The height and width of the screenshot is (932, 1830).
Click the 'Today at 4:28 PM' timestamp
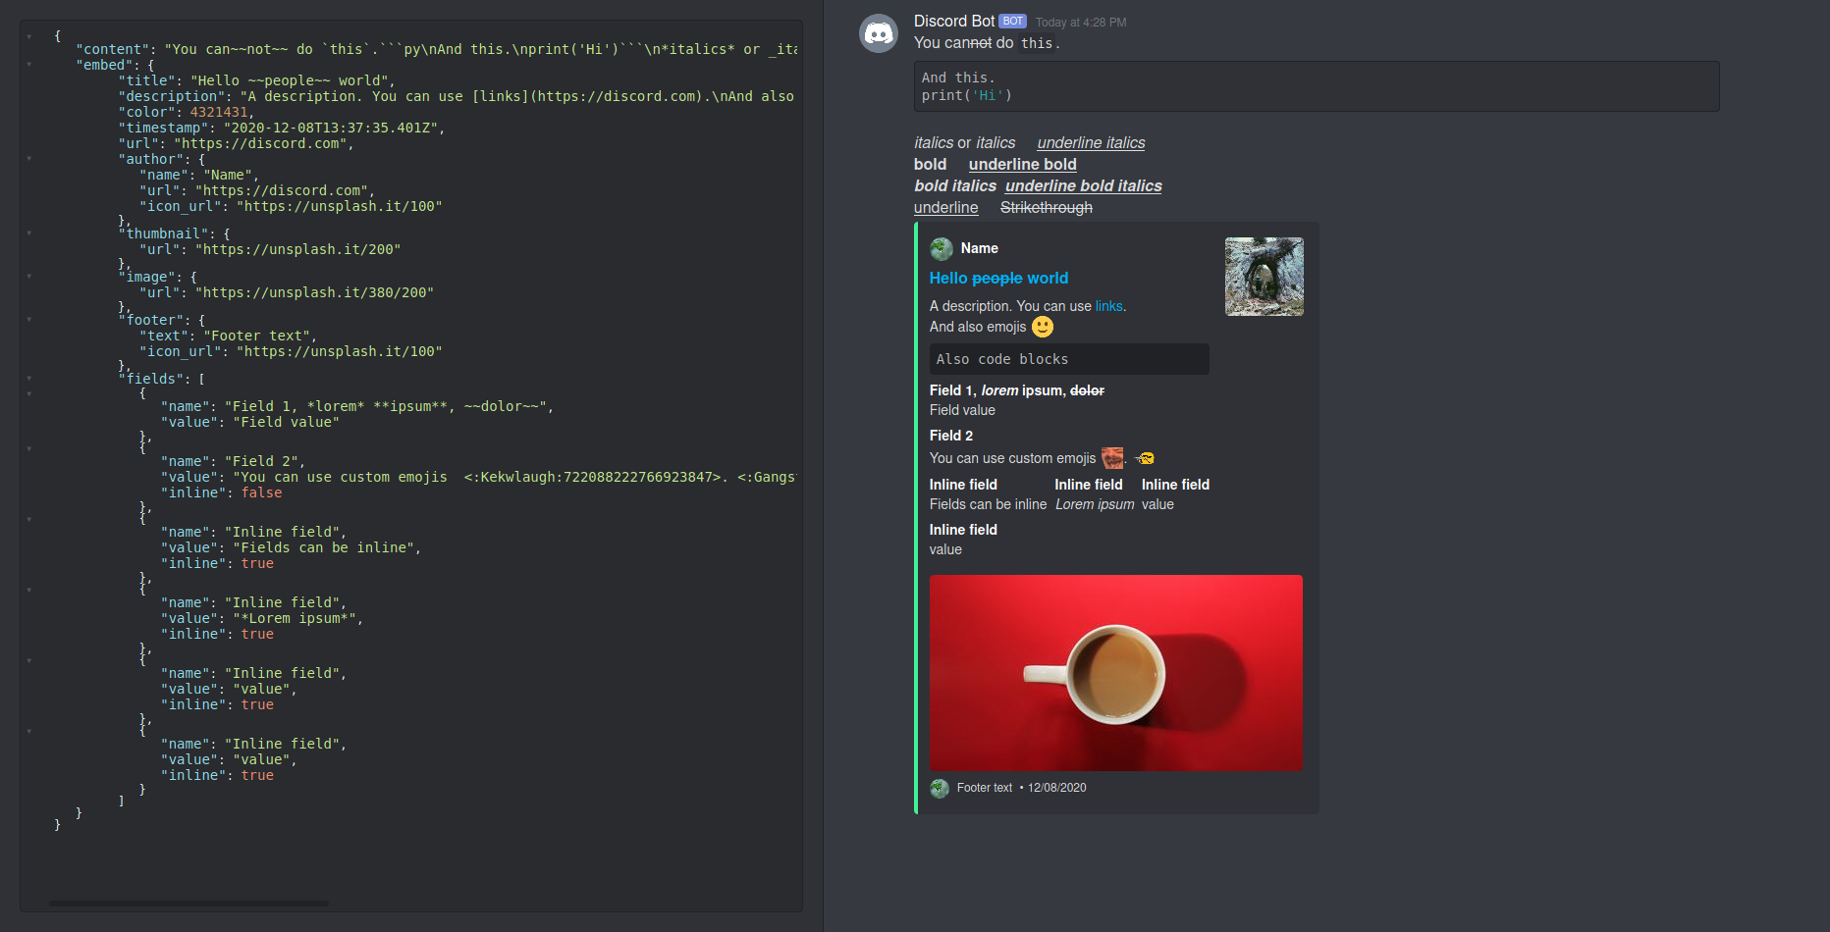pyautogui.click(x=1081, y=23)
